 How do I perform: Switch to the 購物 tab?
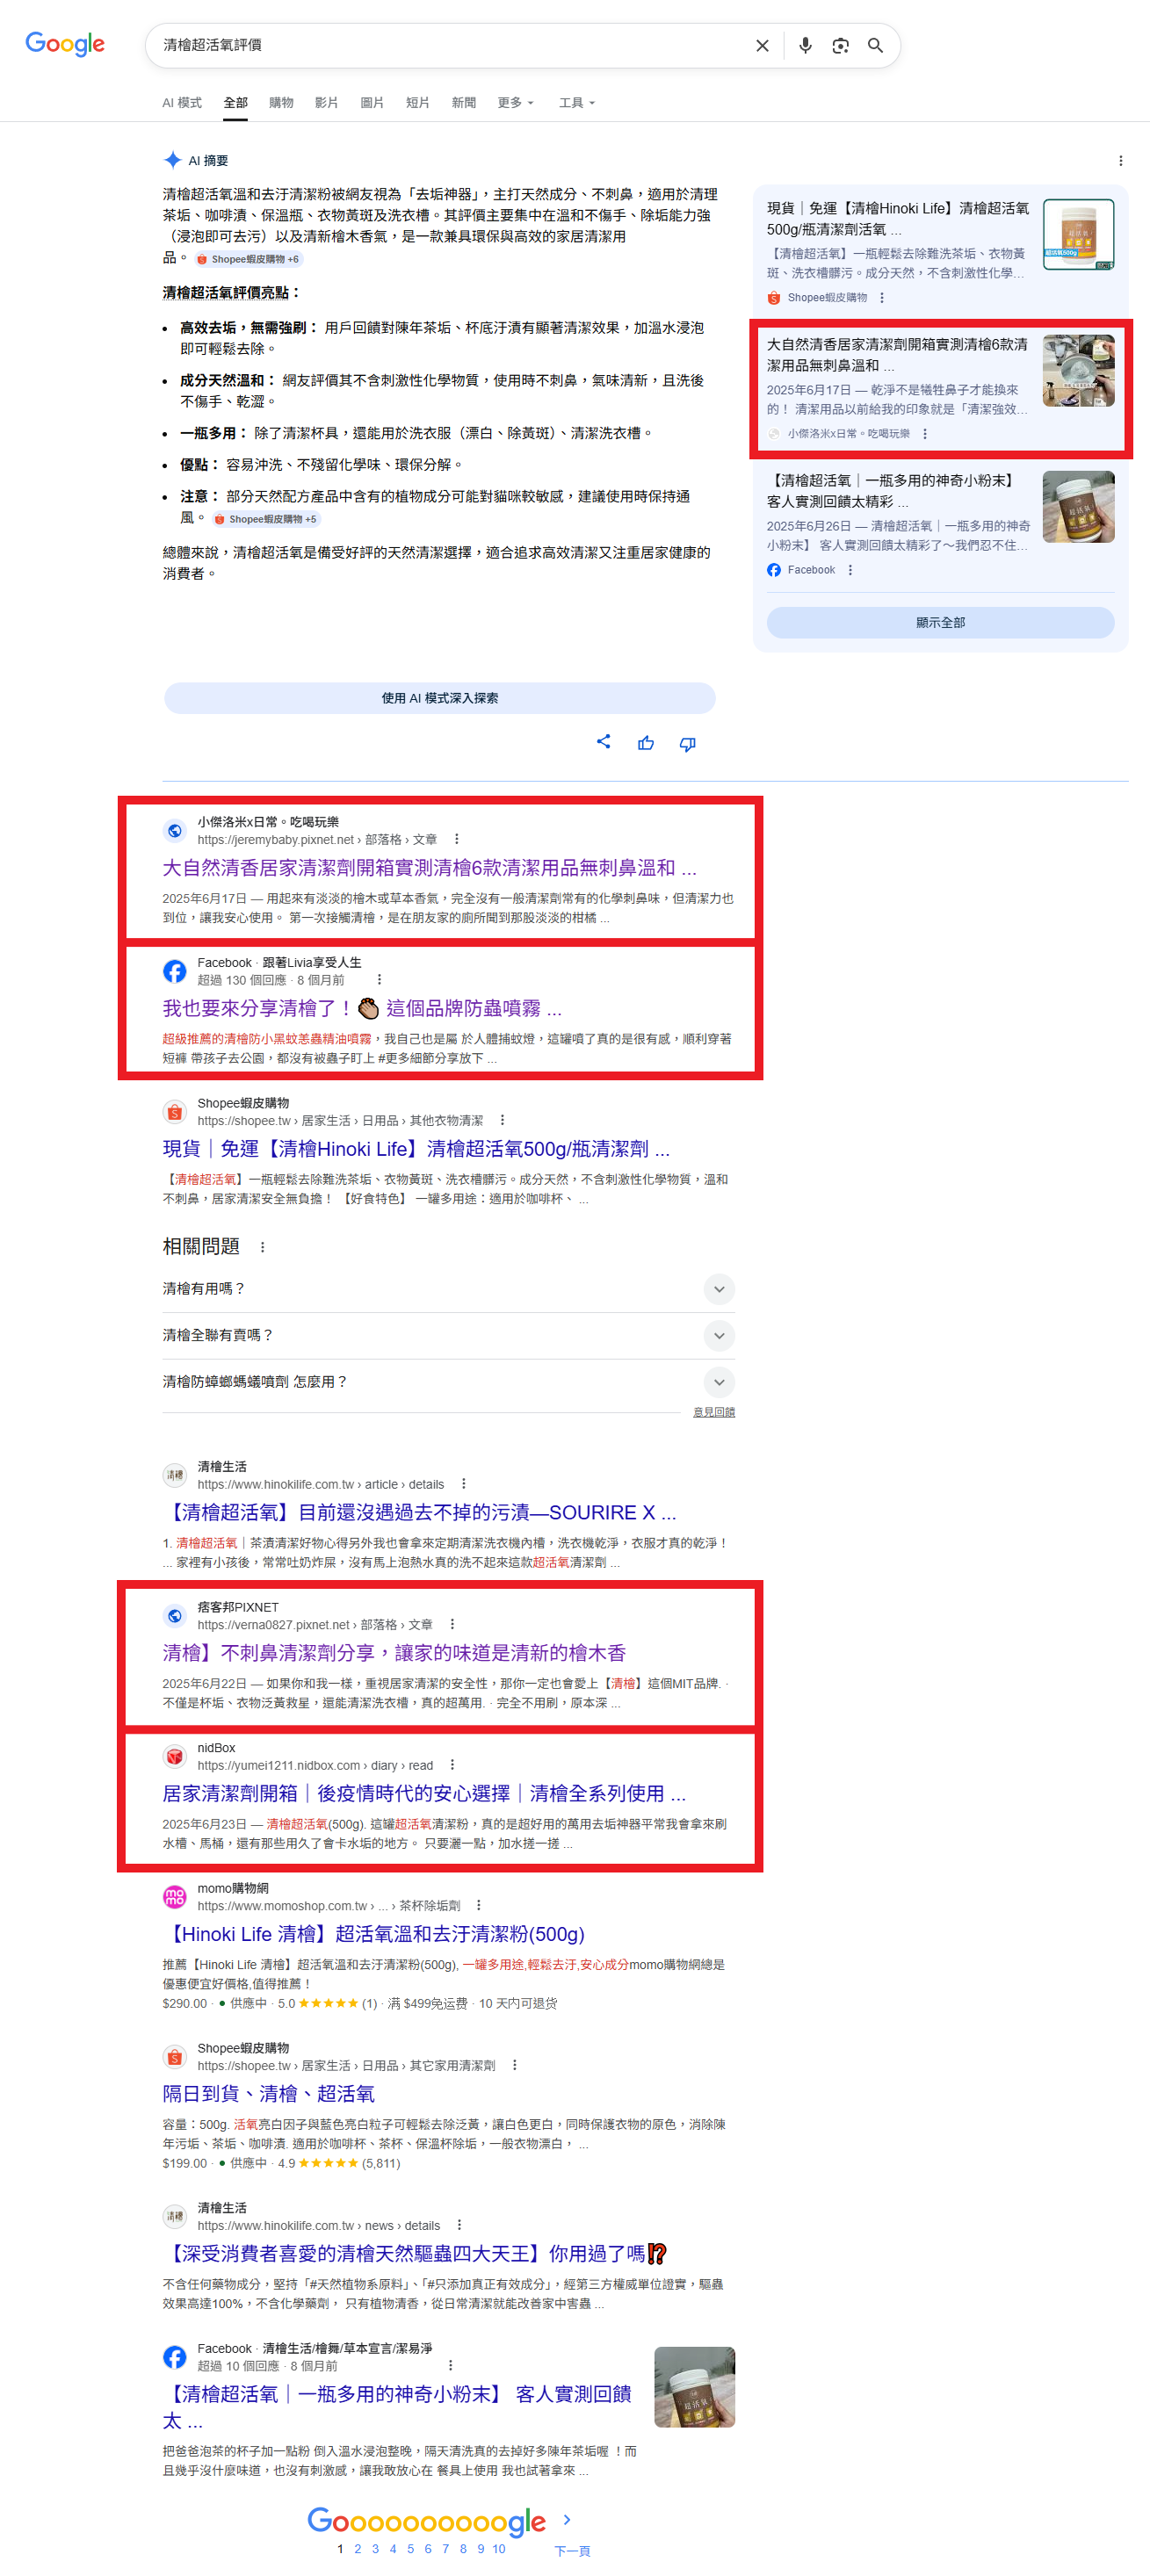281,103
